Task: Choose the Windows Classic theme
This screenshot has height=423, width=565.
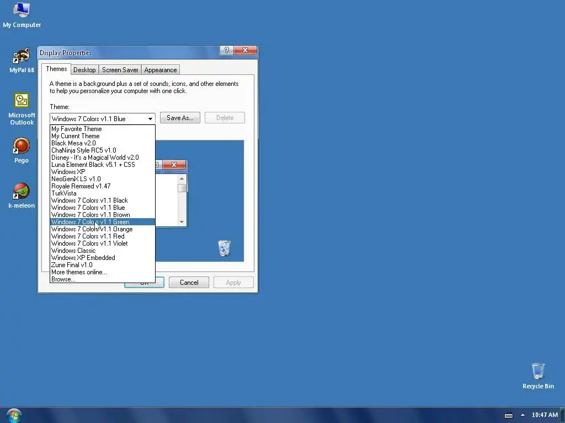Action: click(102, 251)
